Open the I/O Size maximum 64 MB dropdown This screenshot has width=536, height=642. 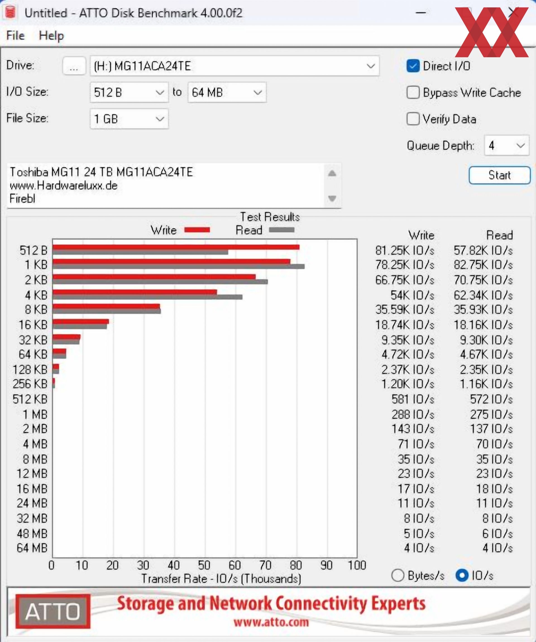tap(227, 92)
